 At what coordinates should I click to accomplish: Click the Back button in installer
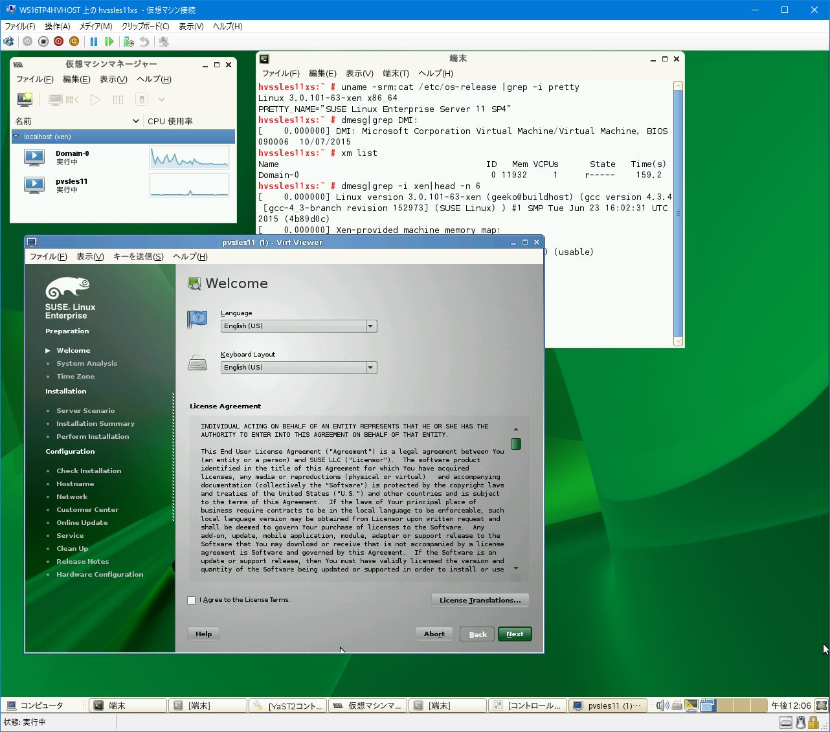pos(477,634)
